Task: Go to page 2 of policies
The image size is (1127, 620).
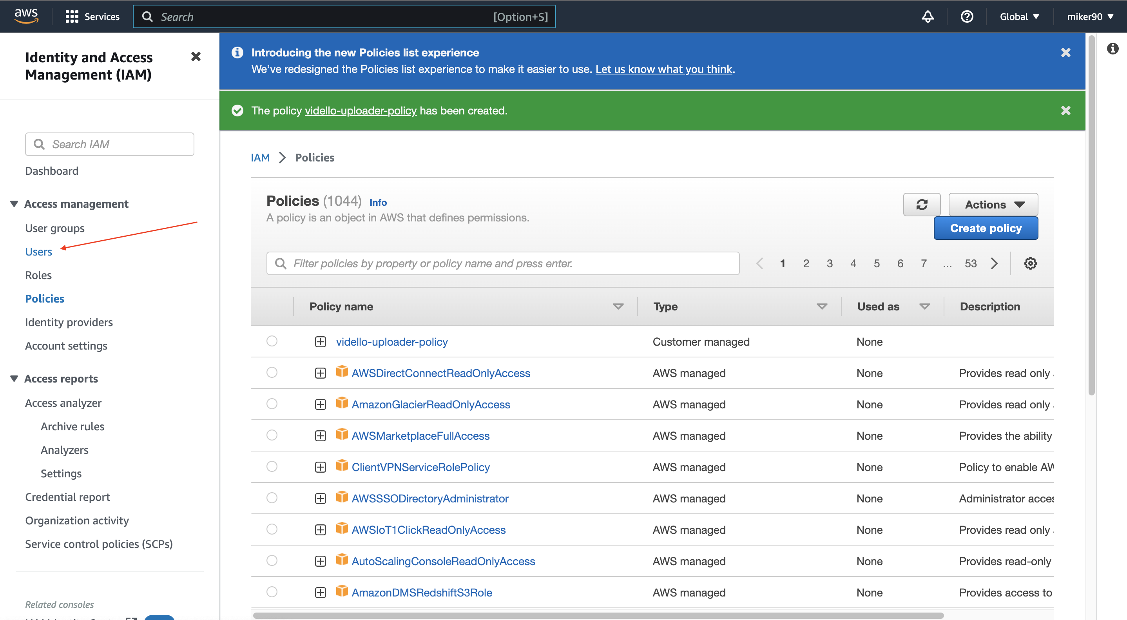Action: click(x=806, y=263)
